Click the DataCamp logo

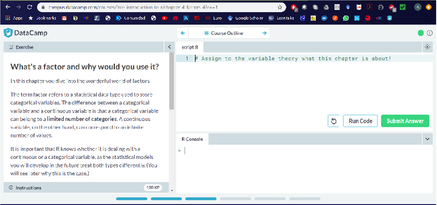pos(26,33)
